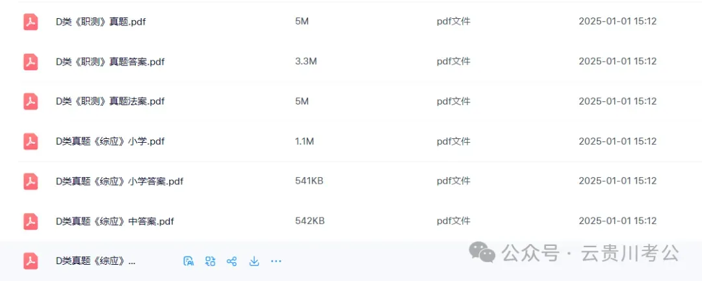Open file D类《职测》真题答案.pdf
This screenshot has height=281, width=702.
110,62
